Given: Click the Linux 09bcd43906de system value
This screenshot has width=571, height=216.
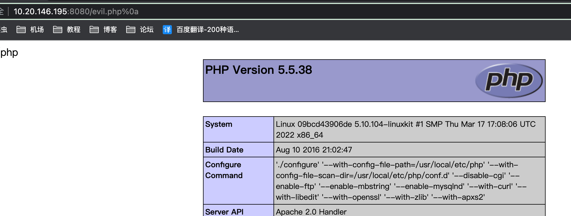Looking at the screenshot, I should pos(406,129).
